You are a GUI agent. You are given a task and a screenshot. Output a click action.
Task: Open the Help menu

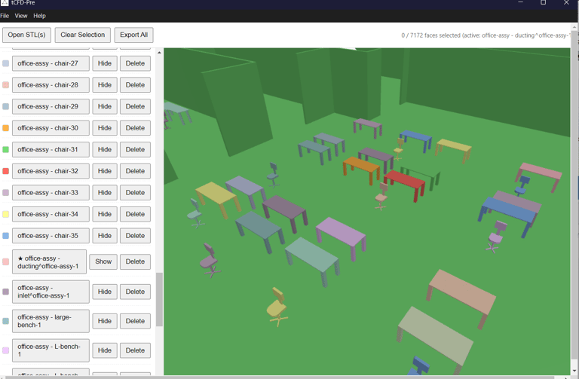39,16
